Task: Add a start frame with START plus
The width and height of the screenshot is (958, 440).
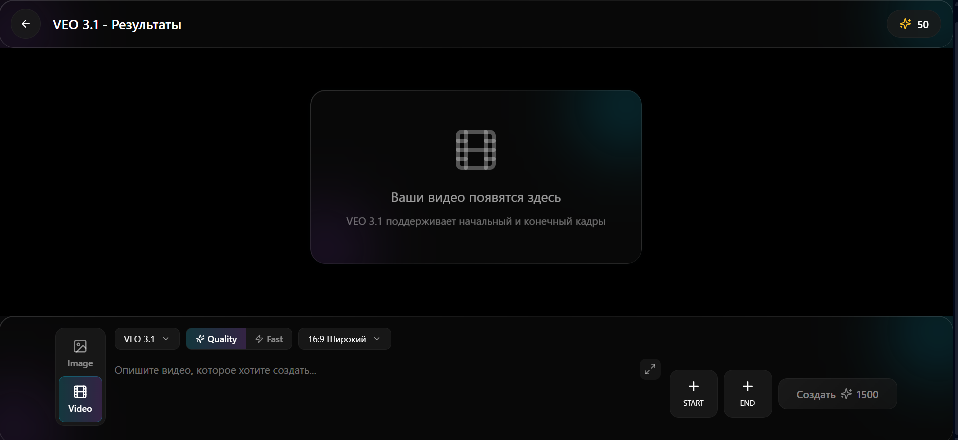Action: [693, 393]
